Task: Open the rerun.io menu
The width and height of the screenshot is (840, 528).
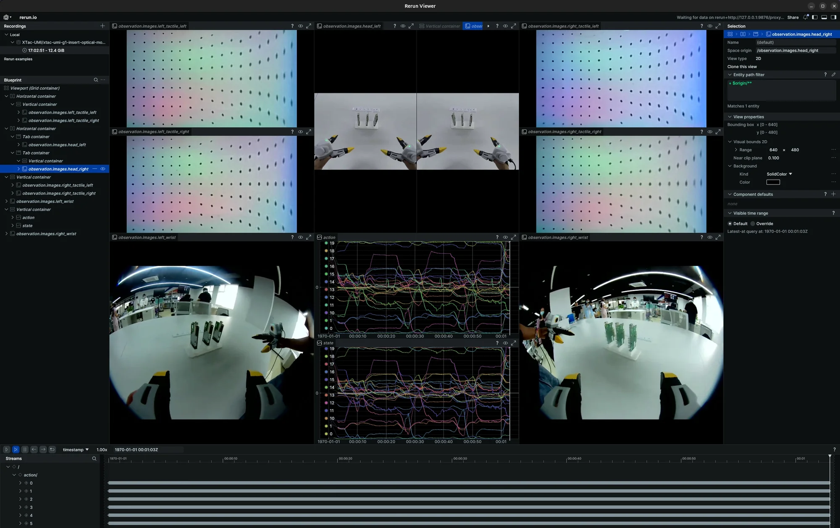Action: [8, 17]
